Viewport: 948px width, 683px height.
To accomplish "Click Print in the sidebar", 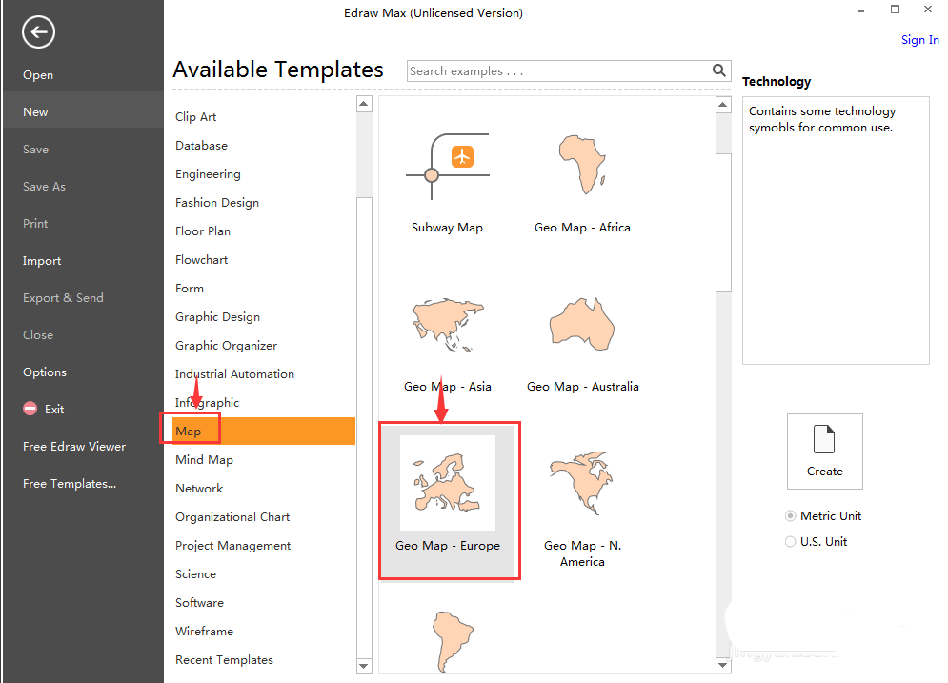I will (x=35, y=224).
